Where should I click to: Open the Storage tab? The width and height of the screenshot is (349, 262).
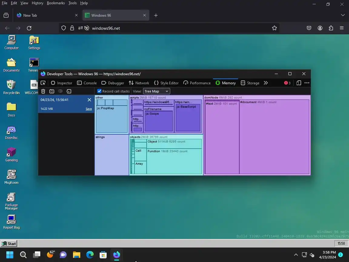[x=250, y=83]
